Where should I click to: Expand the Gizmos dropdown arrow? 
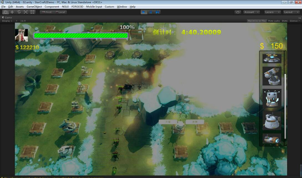tap(299, 21)
